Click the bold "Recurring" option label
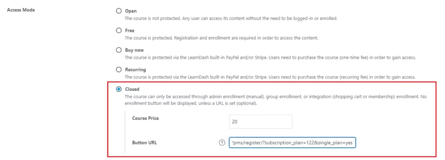This screenshot has width=445, height=160. click(x=136, y=70)
